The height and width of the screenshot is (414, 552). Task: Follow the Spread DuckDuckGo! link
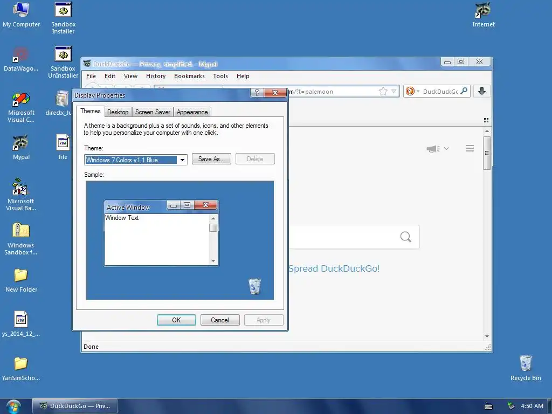coord(334,268)
